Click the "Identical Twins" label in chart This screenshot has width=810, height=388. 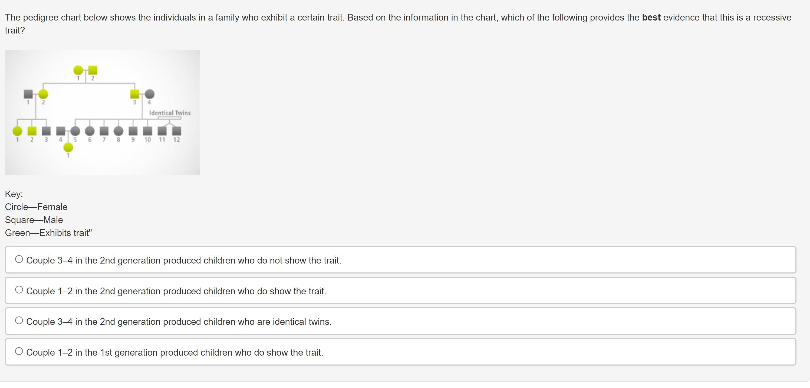point(170,113)
